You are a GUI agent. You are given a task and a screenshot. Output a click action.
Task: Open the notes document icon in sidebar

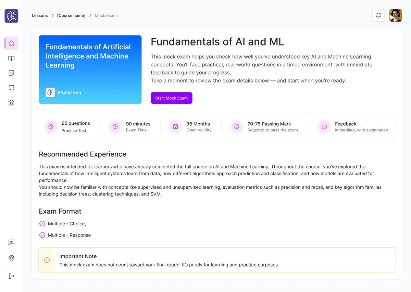tap(11, 73)
